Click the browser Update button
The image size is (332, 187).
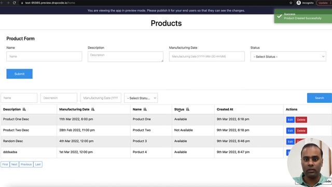click(x=324, y=3)
